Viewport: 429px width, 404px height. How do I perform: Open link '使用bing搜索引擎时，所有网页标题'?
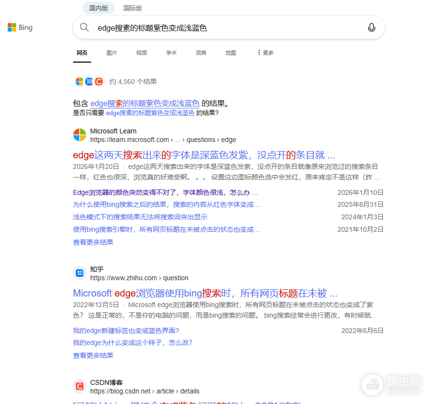(167, 229)
